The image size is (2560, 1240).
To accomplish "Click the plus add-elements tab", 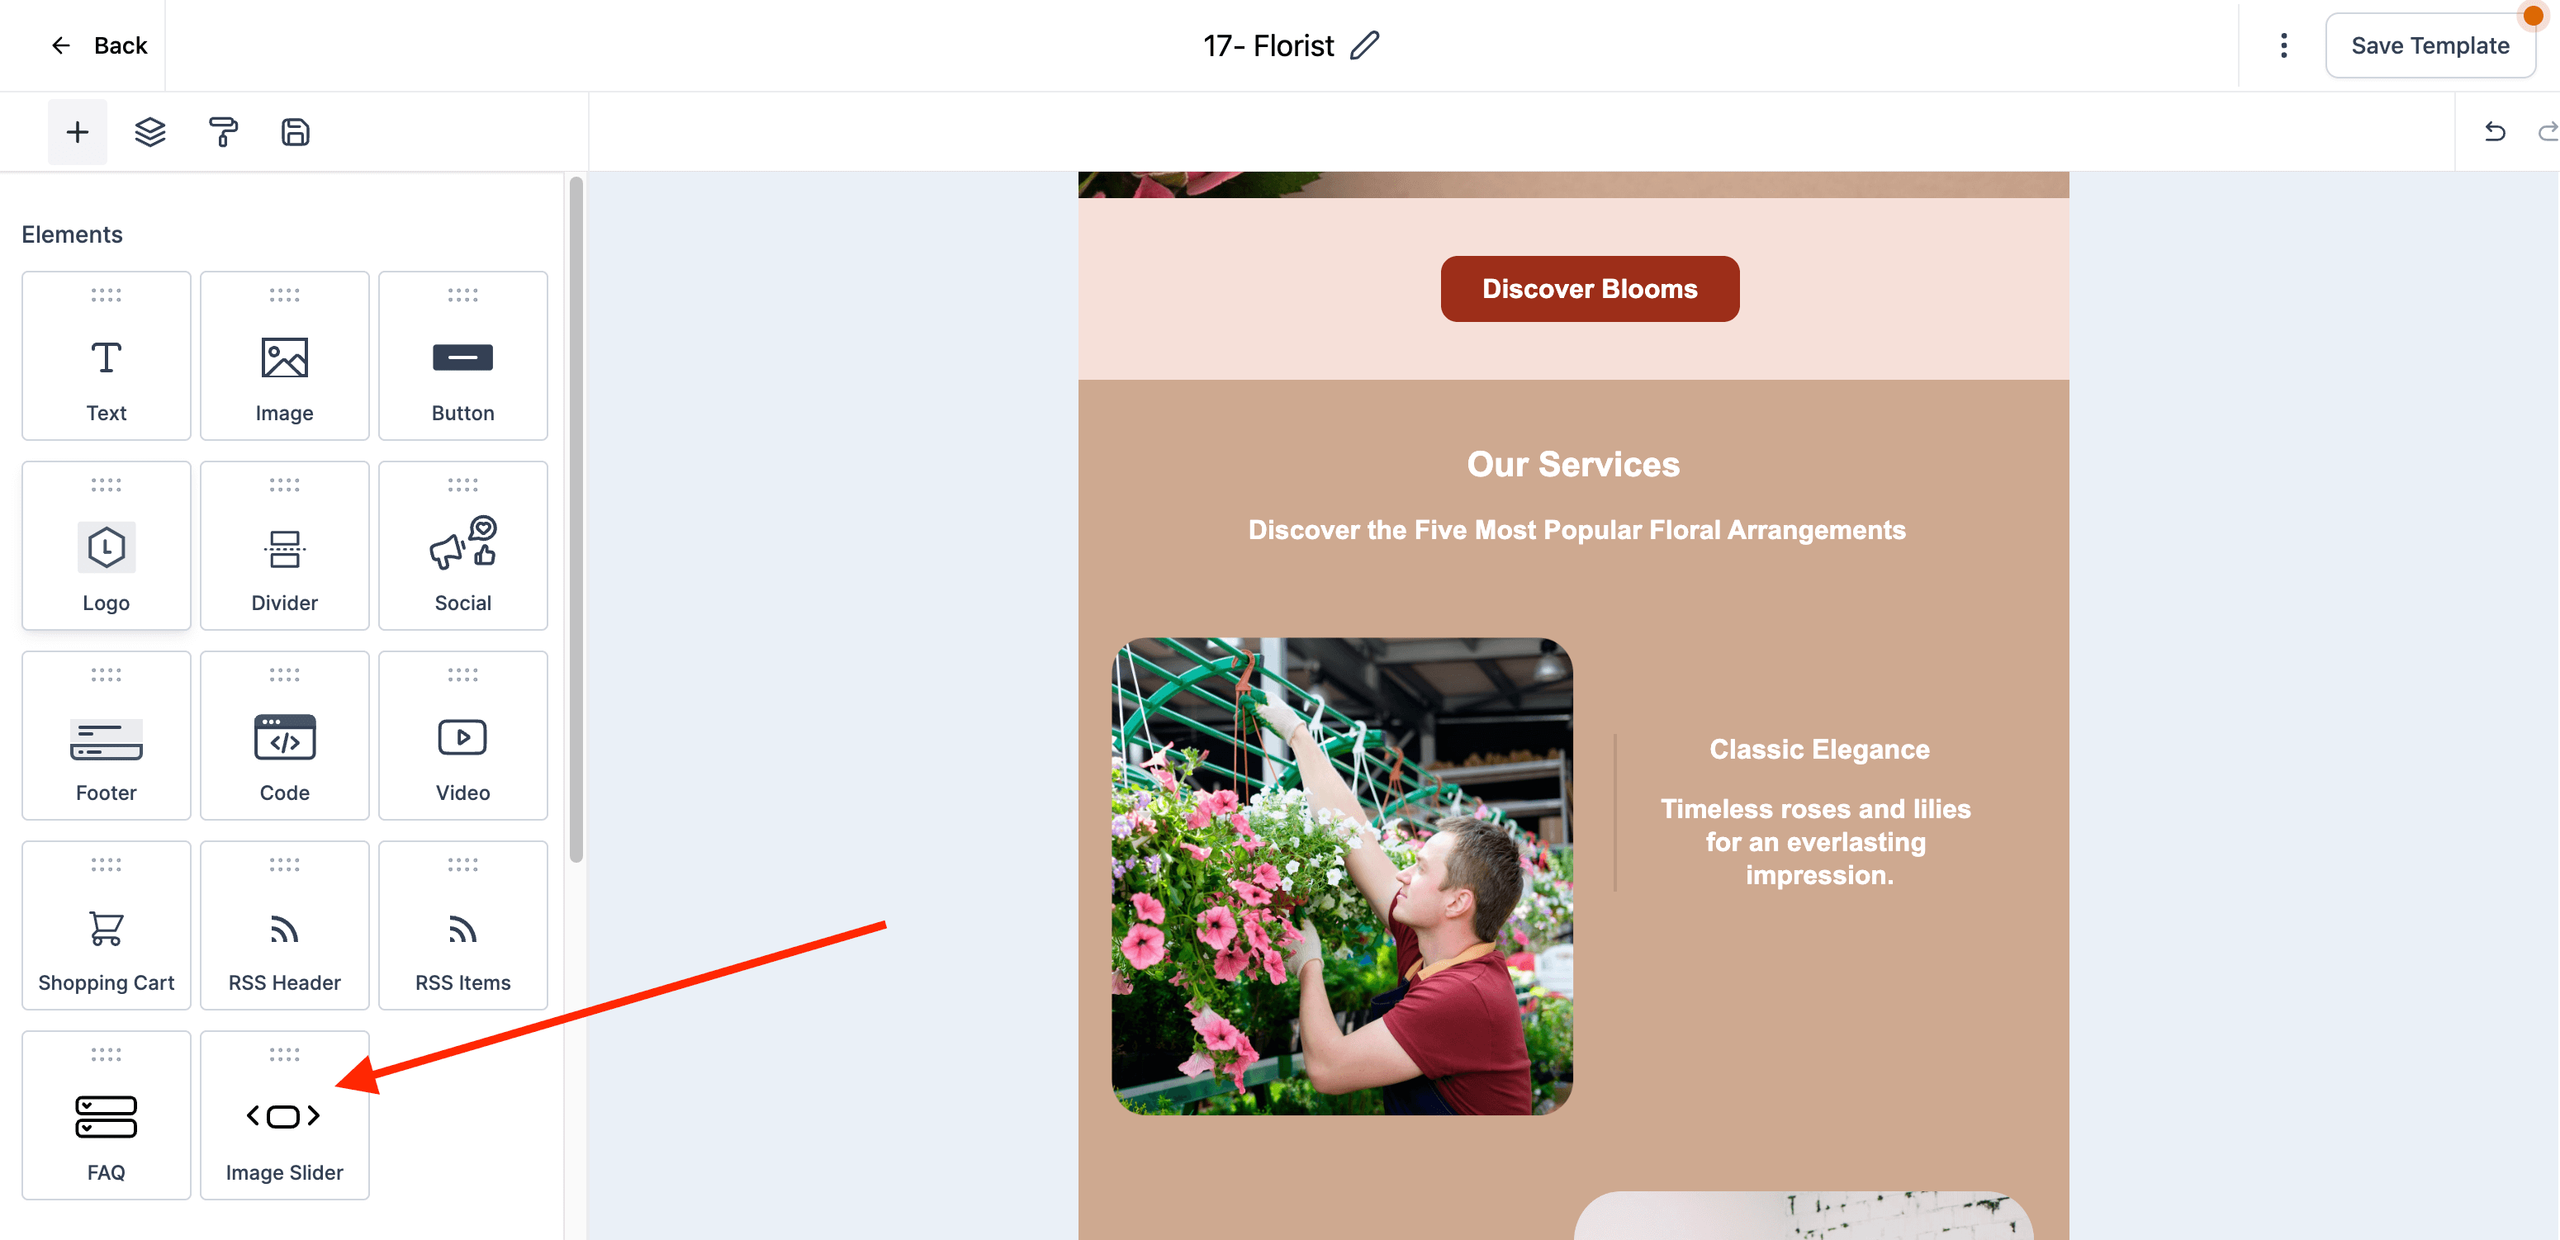I will click(78, 132).
